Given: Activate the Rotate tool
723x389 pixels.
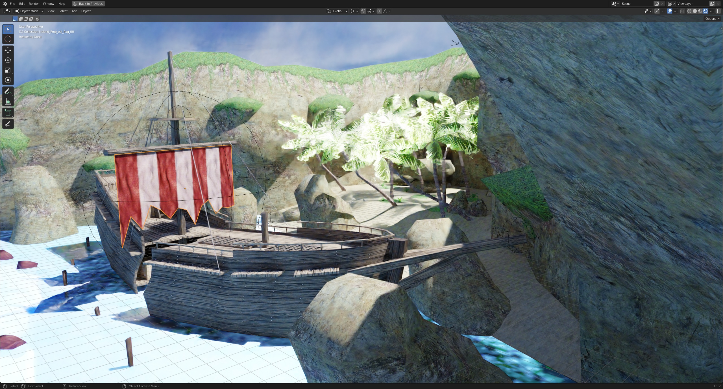Looking at the screenshot, I should point(8,60).
